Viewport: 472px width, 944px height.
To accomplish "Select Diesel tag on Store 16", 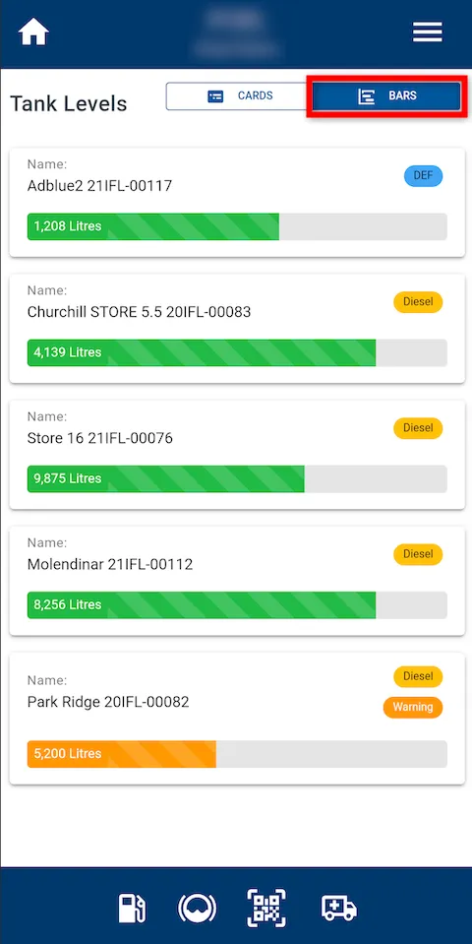I will pos(418,428).
